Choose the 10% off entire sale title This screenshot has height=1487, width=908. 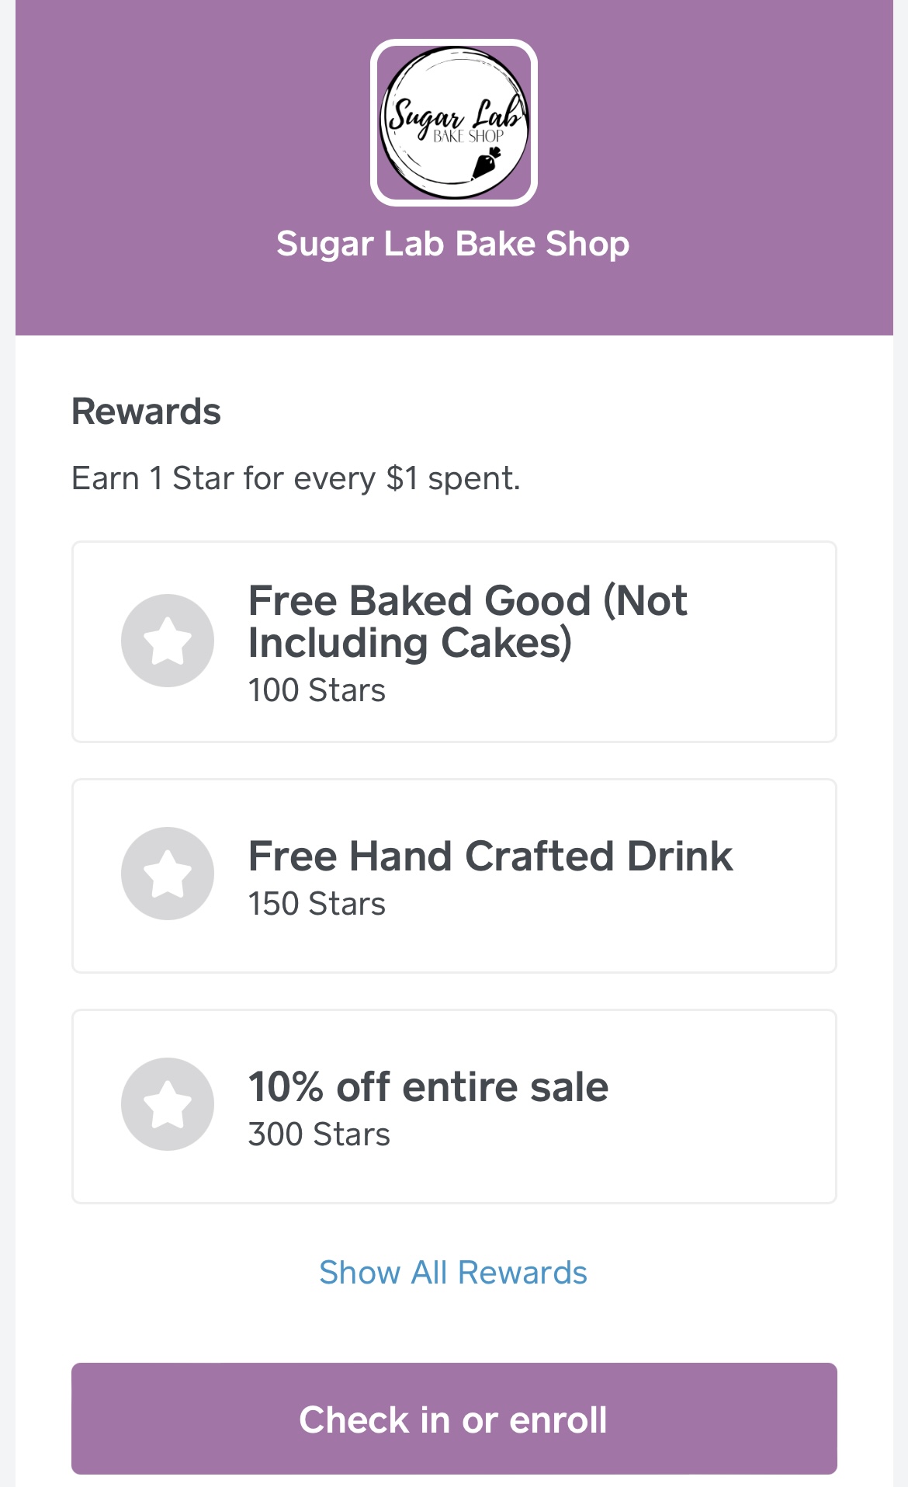[428, 1086]
